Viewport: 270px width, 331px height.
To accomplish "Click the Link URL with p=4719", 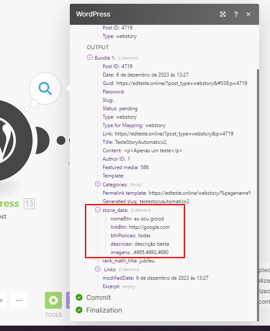I will click(x=174, y=134).
